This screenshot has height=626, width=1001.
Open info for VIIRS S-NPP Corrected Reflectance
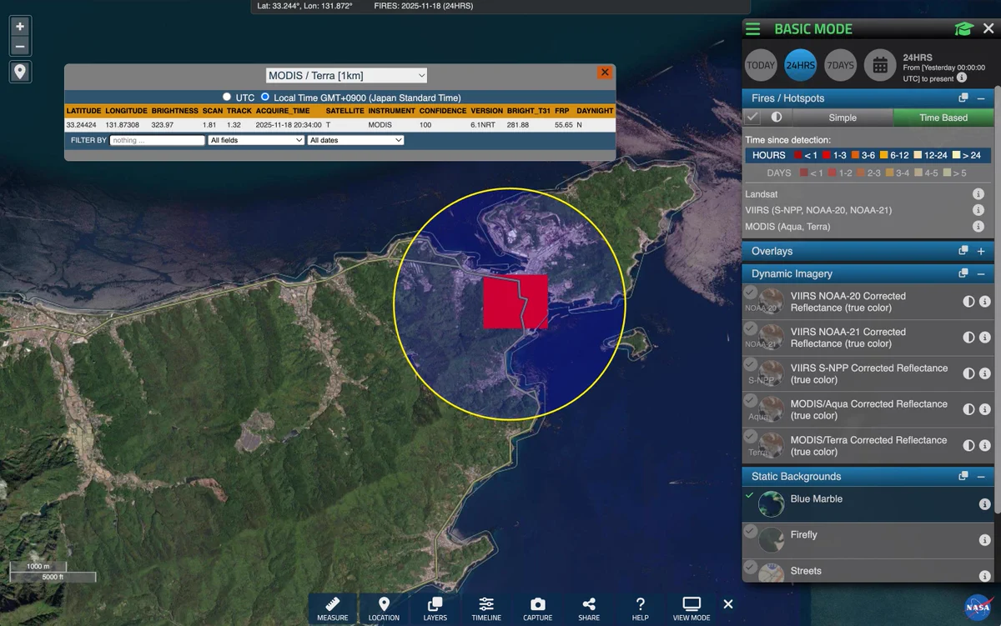pyautogui.click(x=984, y=373)
